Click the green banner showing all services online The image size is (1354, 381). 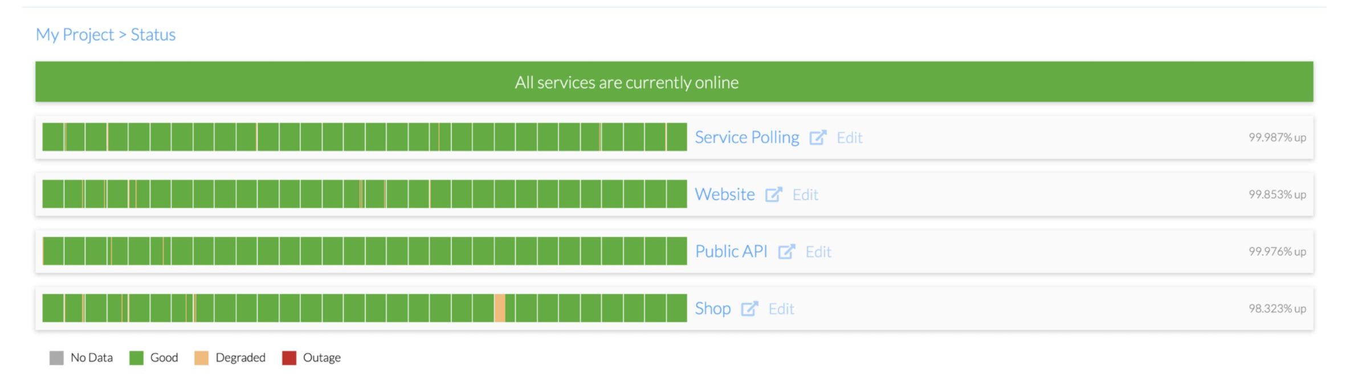(677, 83)
